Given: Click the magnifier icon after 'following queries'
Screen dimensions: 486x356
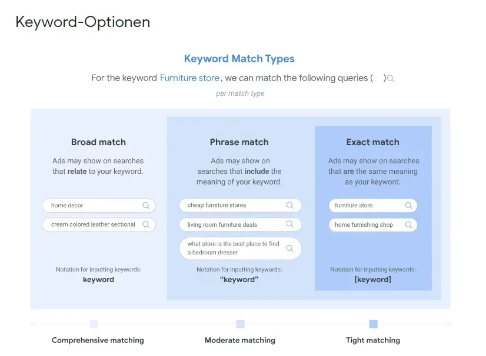Looking at the screenshot, I should (391, 79).
